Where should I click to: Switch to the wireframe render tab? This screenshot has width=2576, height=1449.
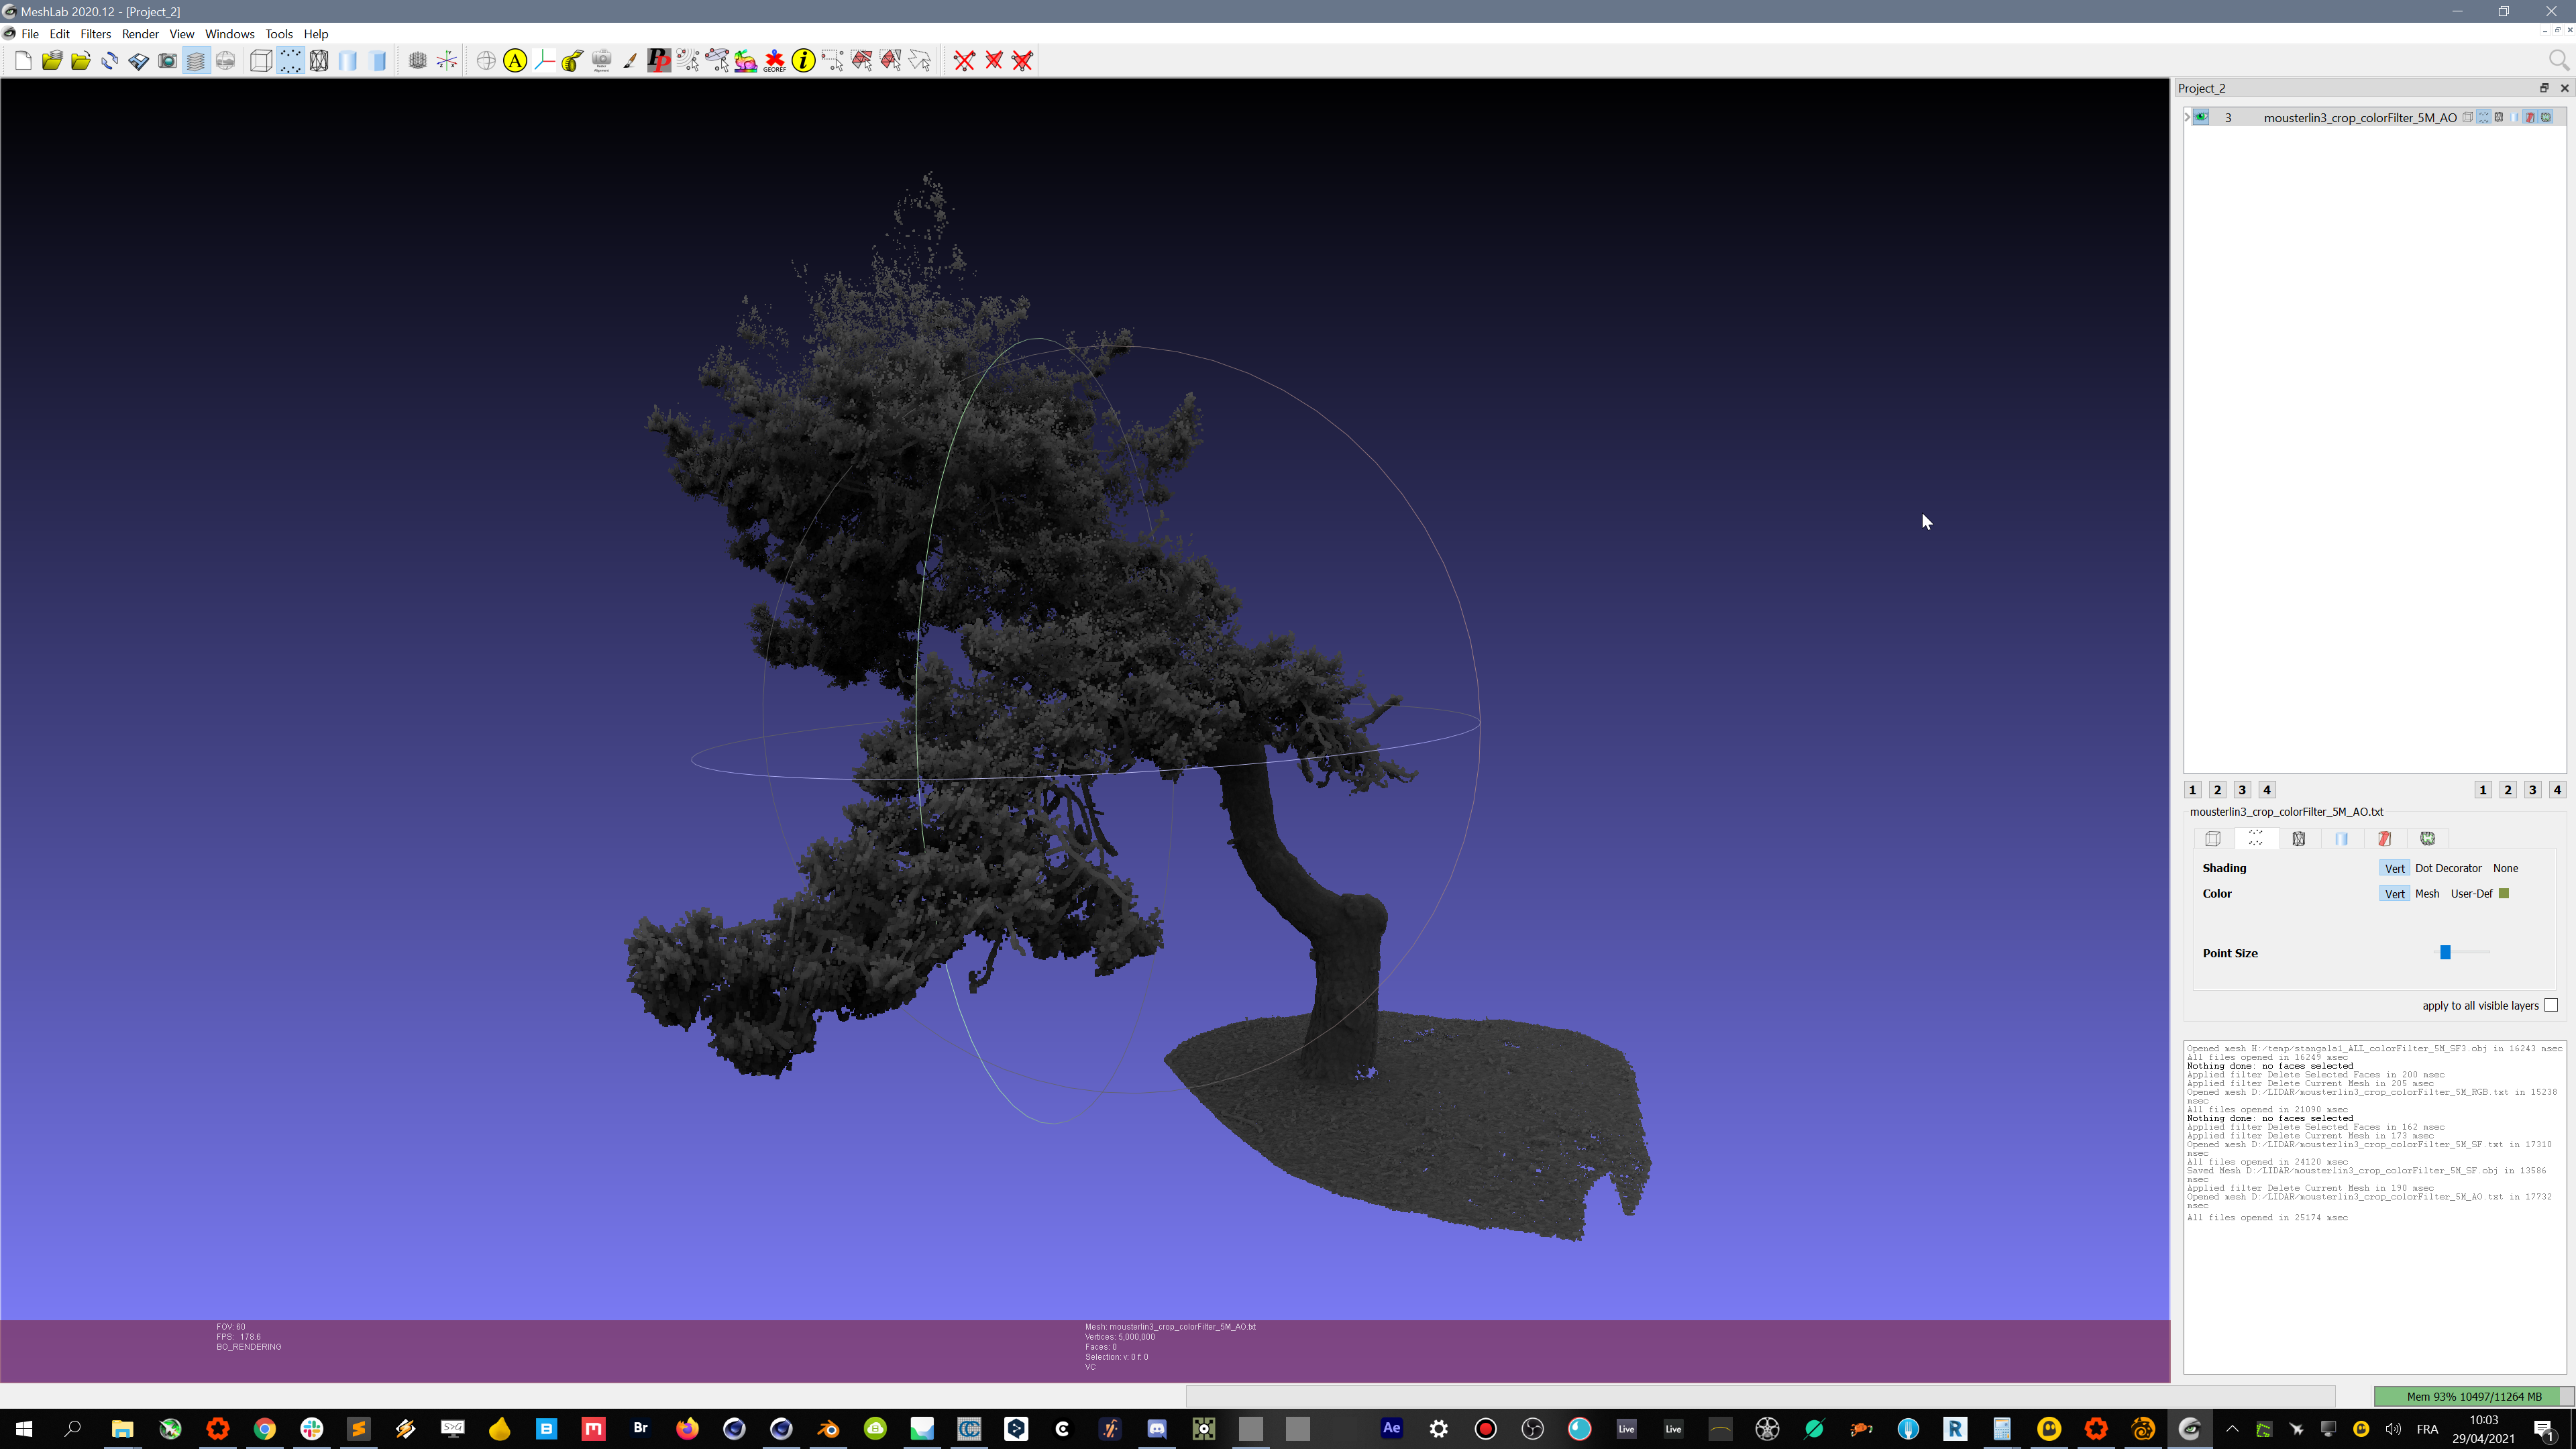click(x=2299, y=839)
